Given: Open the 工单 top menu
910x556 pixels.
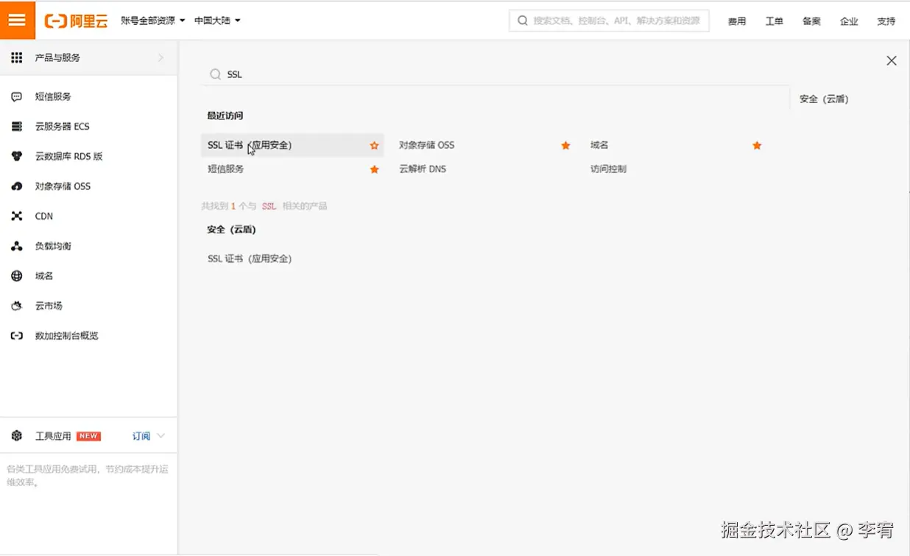Looking at the screenshot, I should click(775, 21).
